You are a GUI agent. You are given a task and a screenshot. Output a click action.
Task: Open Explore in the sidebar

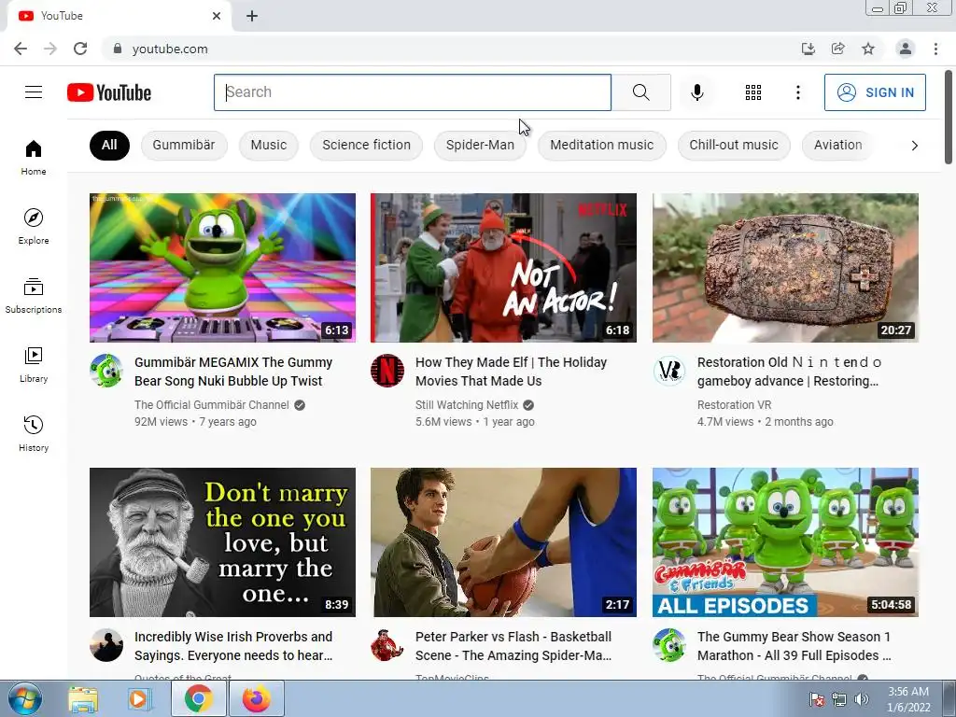pyautogui.click(x=34, y=227)
